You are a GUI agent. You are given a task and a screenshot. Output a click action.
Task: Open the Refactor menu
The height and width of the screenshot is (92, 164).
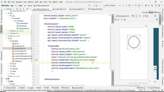(x=31, y=2)
